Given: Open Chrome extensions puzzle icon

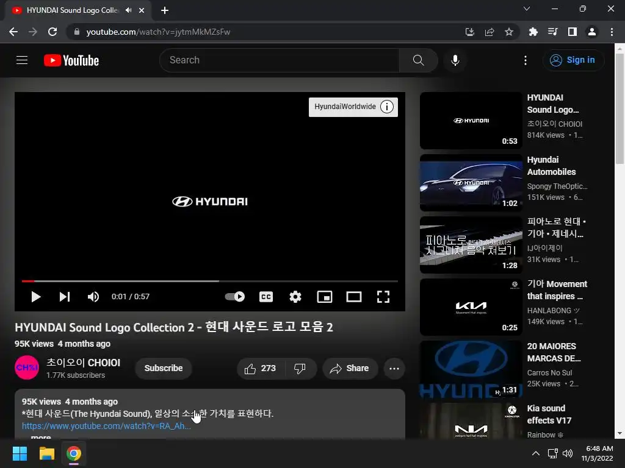Looking at the screenshot, I should 533,32.
